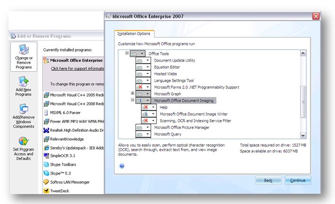
Task: Click the Change or Remove Programs icon
Action: point(24,50)
